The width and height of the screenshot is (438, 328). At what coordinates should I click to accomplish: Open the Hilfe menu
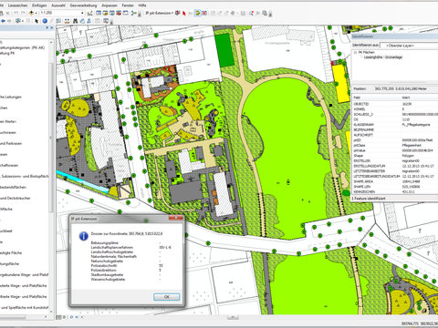coord(142,5)
